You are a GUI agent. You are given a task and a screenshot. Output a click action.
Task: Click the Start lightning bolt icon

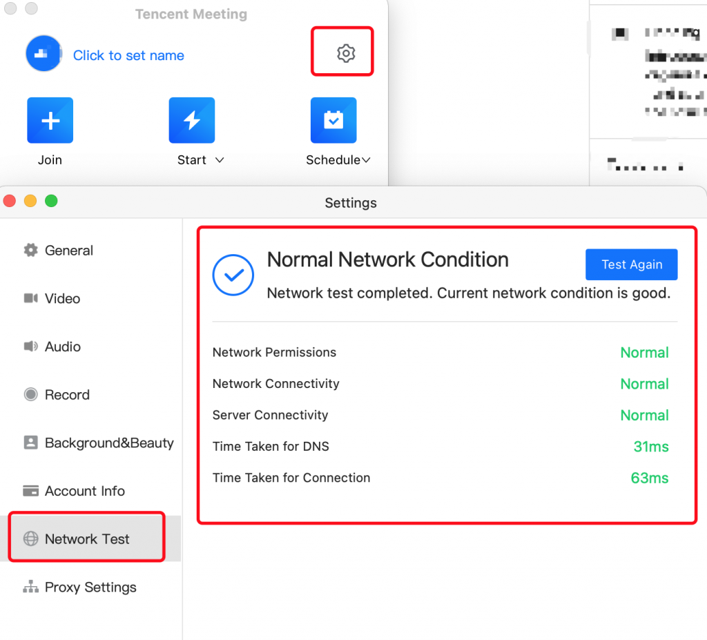tap(191, 120)
